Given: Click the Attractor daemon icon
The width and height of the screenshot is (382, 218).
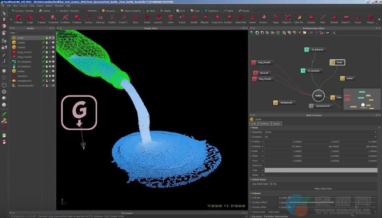Looking at the screenshot, I should (x=100, y=17).
